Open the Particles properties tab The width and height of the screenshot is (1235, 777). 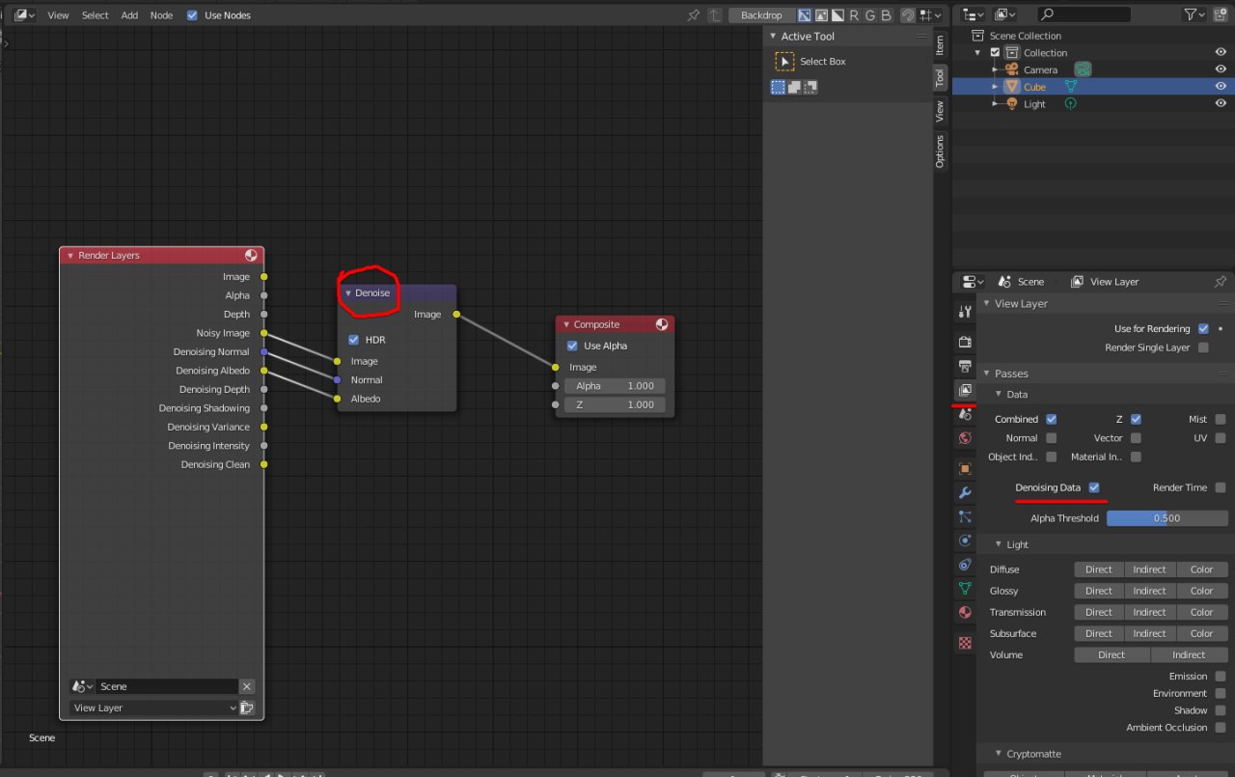tap(964, 517)
